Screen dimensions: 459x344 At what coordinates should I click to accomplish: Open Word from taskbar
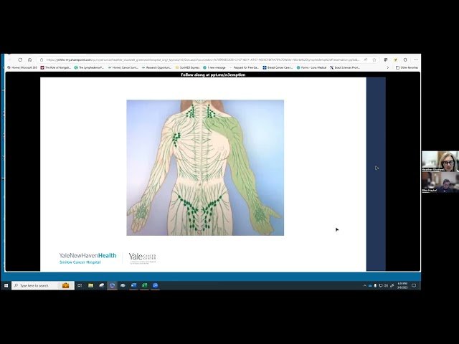134,285
